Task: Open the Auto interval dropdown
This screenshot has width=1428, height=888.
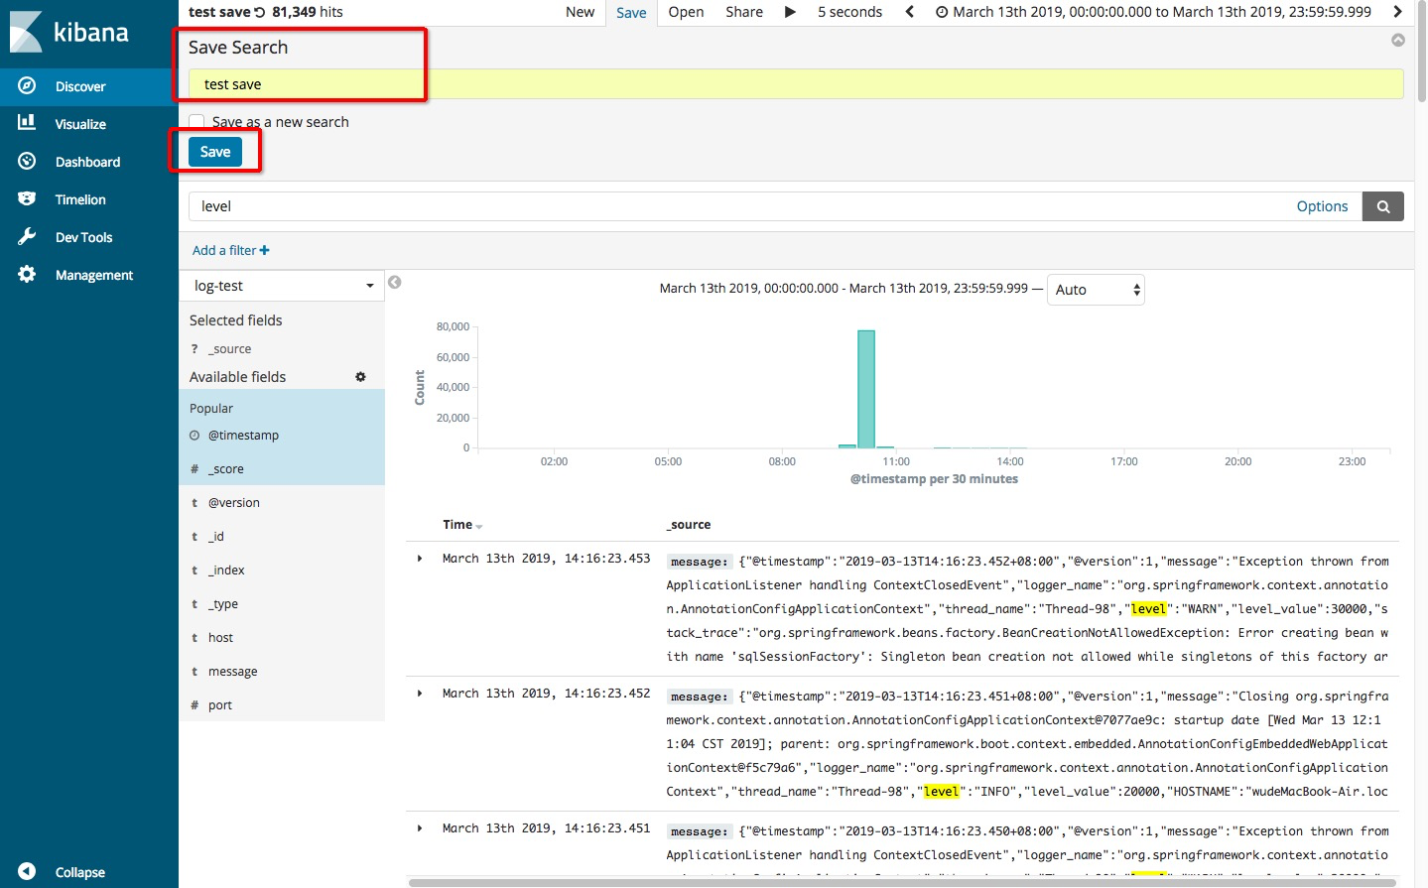Action: click(x=1096, y=290)
